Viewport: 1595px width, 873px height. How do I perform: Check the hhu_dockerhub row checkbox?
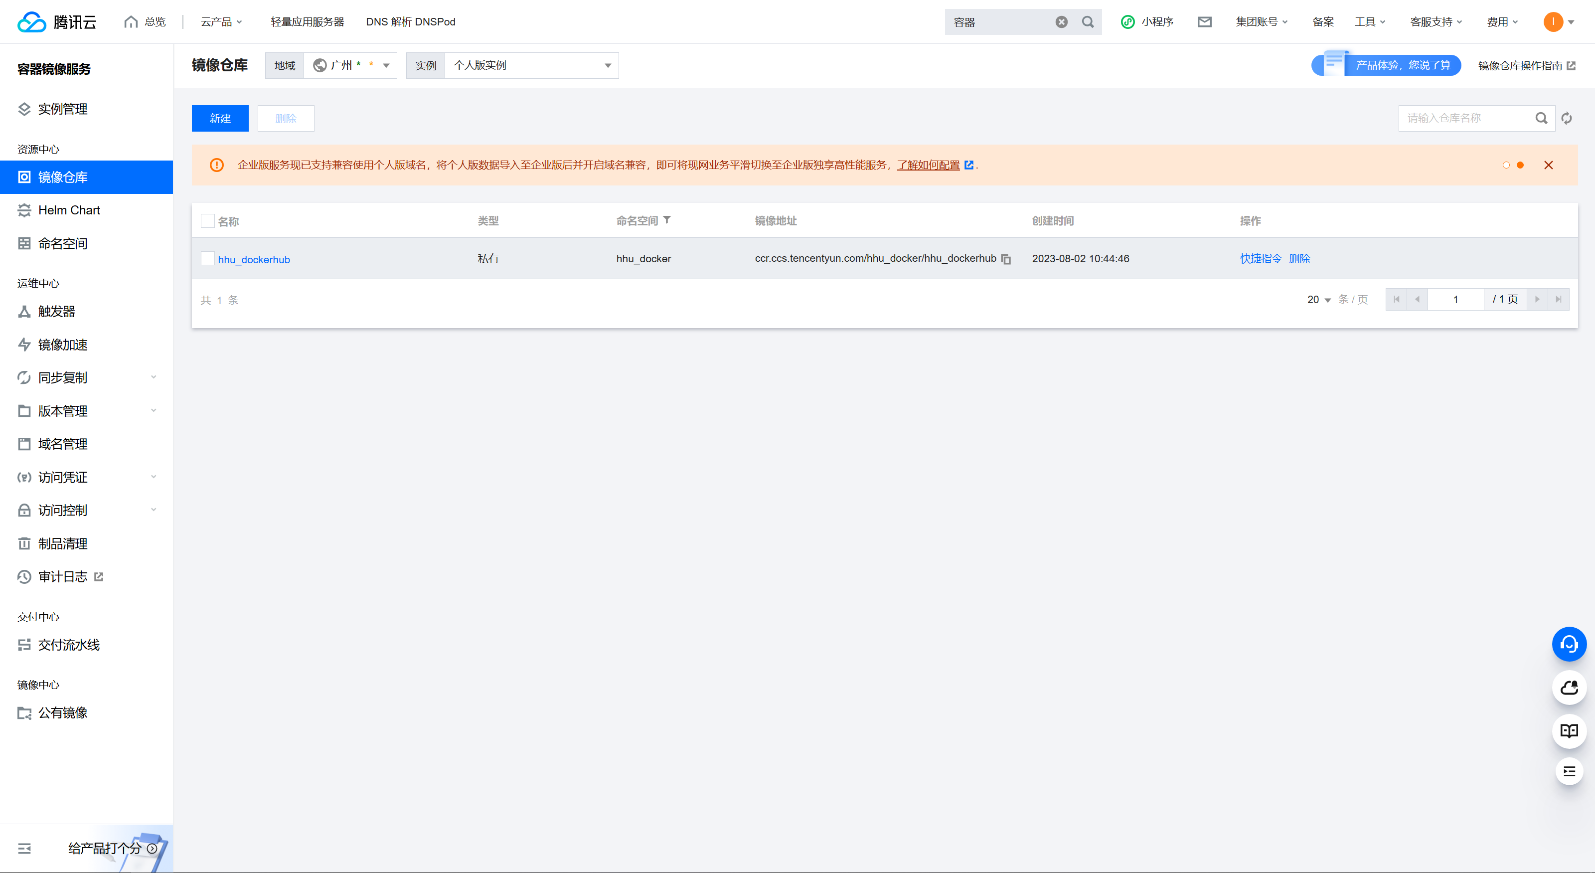pyautogui.click(x=207, y=258)
